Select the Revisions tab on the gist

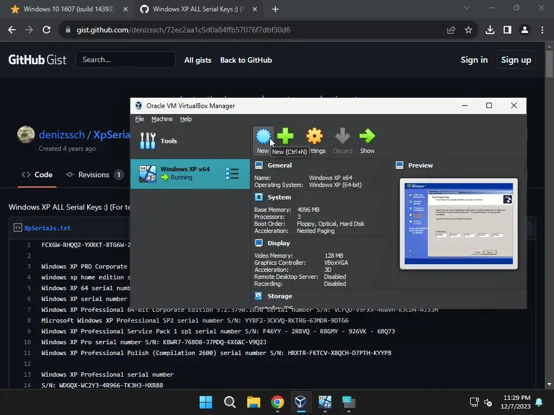(x=95, y=175)
